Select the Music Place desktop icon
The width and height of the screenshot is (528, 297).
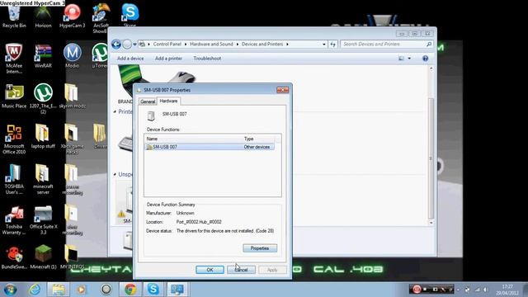14,97
